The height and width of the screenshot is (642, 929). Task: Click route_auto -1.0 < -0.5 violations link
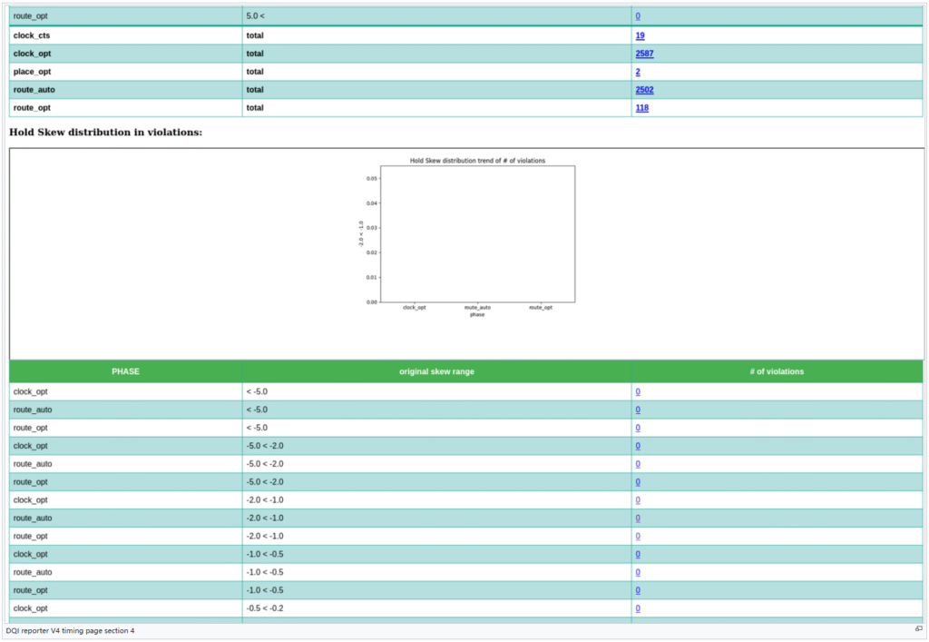pyautogui.click(x=638, y=573)
